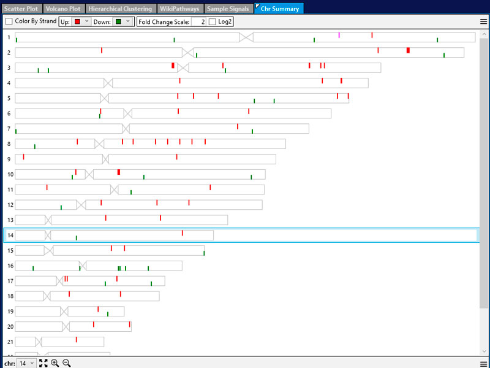Click the vertical scrollbar of chromosome list
The image size is (490, 368).
[484, 184]
